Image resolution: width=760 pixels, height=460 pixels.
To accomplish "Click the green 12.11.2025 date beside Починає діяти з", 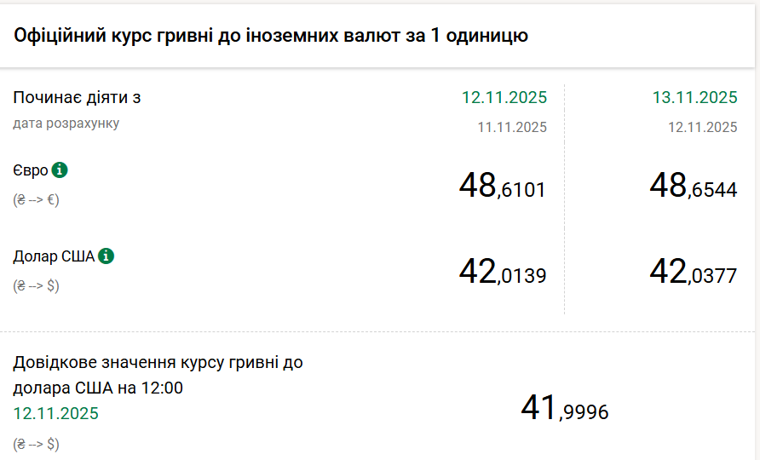I will pos(504,97).
